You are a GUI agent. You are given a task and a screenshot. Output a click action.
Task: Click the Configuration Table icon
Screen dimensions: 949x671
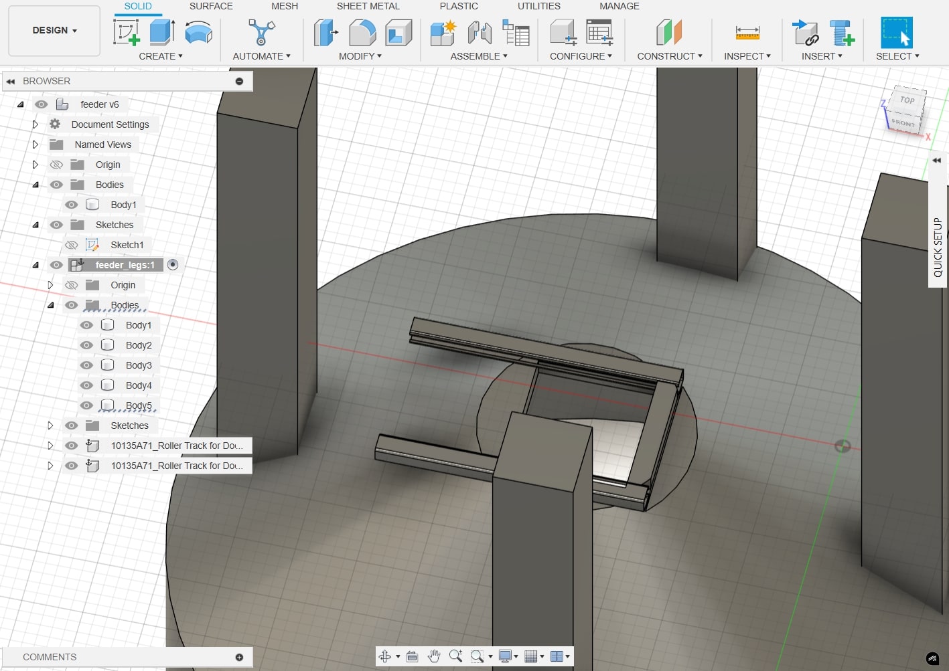(599, 32)
